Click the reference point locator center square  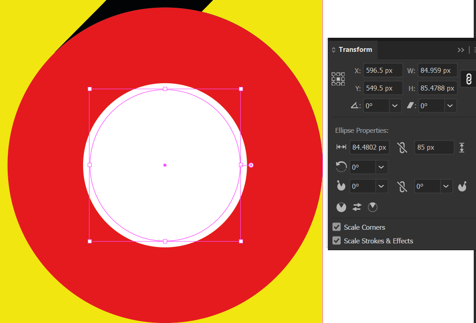click(338, 79)
